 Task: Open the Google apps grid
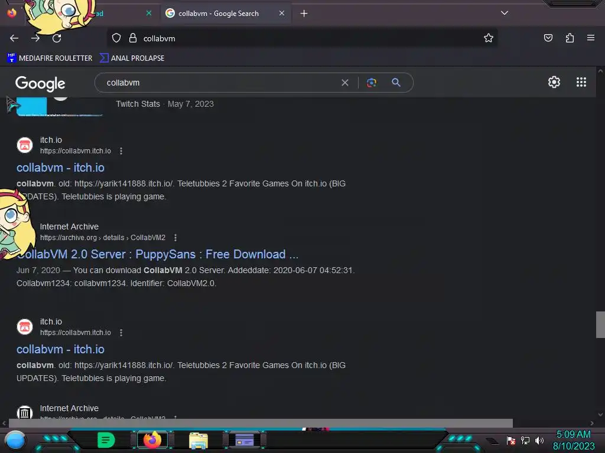click(x=581, y=82)
